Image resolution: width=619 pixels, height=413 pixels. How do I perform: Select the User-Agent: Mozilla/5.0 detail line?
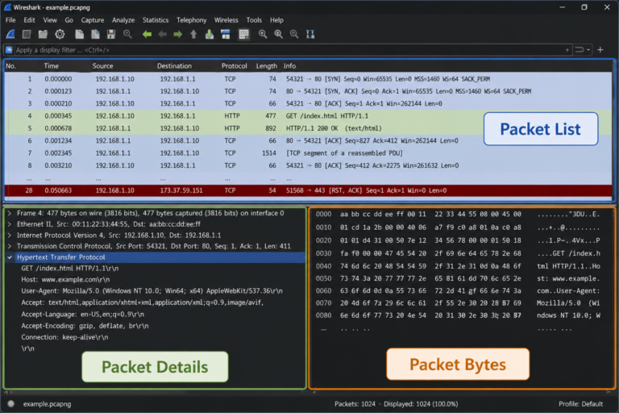(x=152, y=291)
